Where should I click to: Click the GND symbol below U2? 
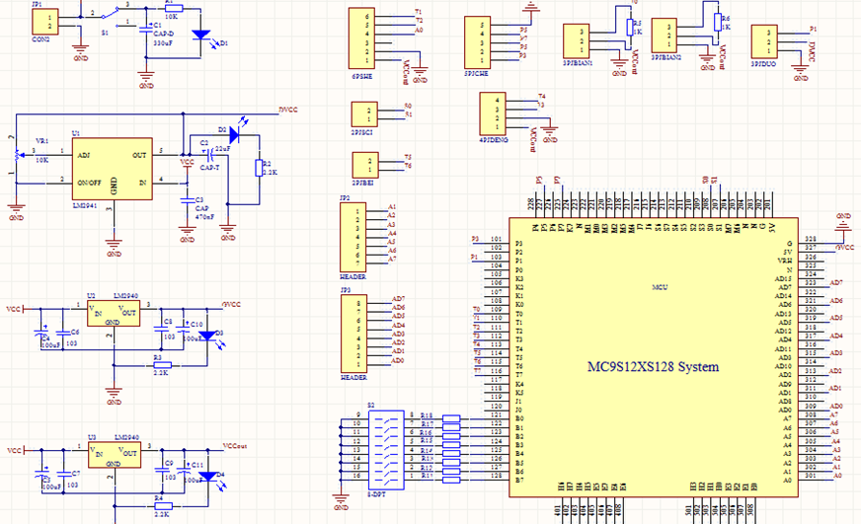click(114, 396)
